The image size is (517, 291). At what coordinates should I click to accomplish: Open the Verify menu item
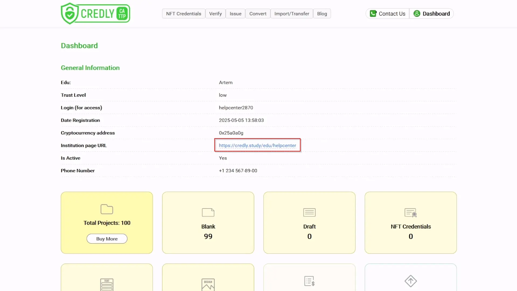215,13
